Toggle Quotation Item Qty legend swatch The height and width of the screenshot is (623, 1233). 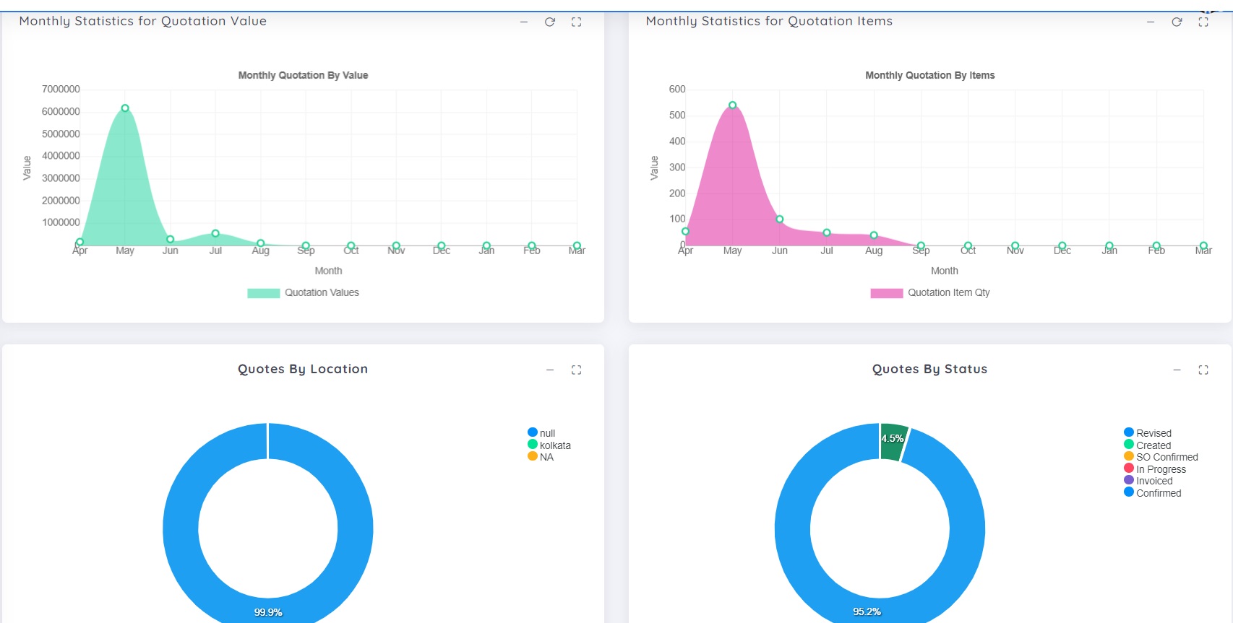click(x=886, y=293)
